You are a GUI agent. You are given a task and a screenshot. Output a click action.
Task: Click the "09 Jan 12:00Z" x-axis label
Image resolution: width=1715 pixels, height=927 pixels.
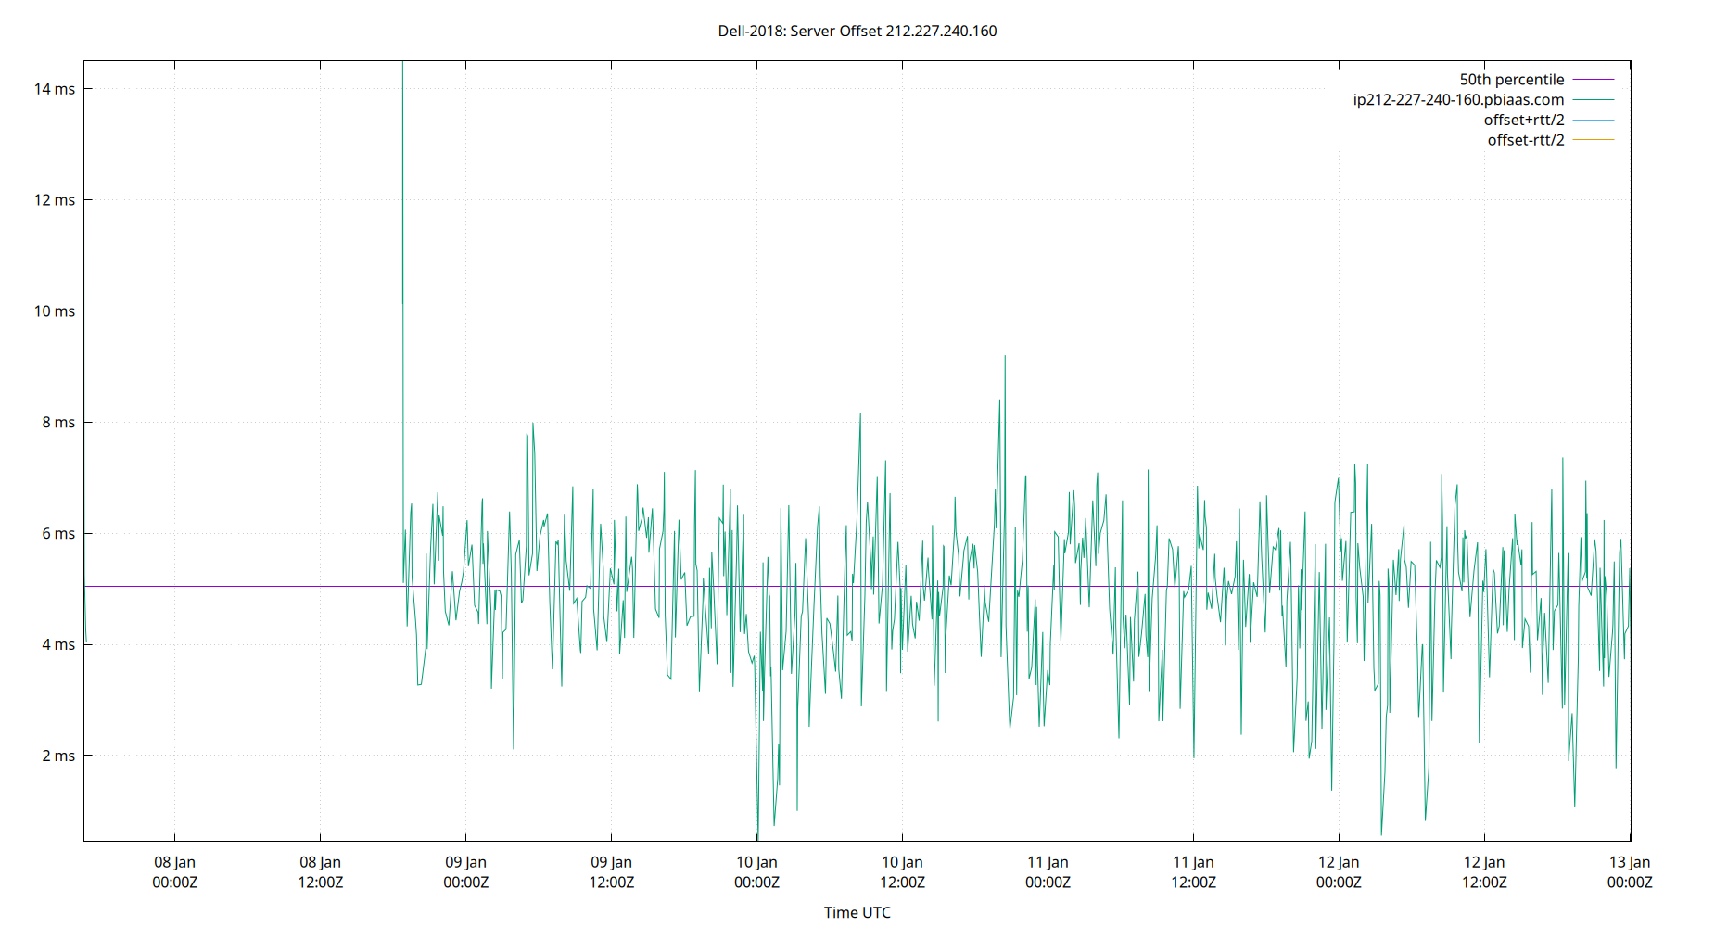pos(611,871)
